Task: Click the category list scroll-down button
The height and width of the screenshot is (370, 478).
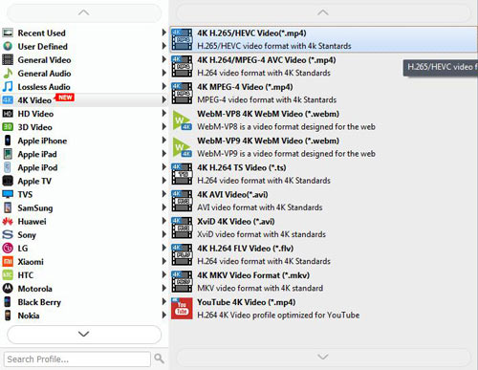Action: click(x=84, y=334)
